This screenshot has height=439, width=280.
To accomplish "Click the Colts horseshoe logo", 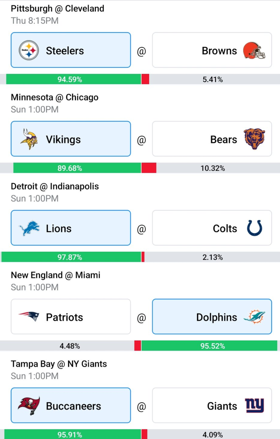I will (254, 228).
